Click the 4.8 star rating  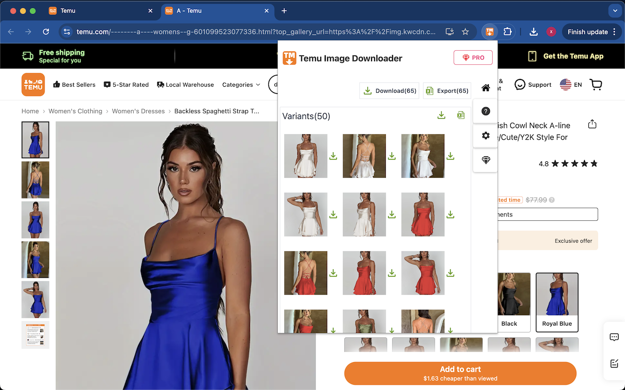pos(568,164)
